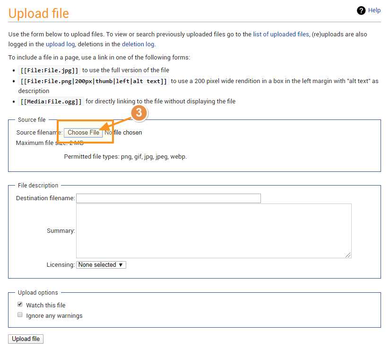Click the Help question mark icon

click(361, 10)
